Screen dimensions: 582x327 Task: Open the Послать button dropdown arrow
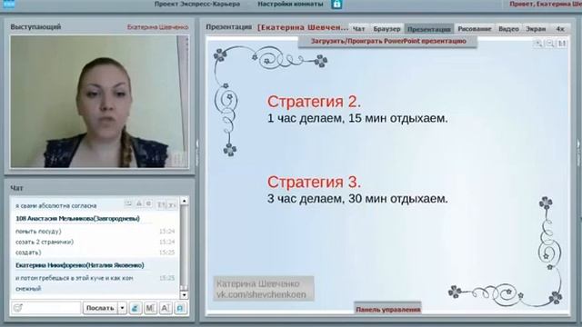(122, 308)
